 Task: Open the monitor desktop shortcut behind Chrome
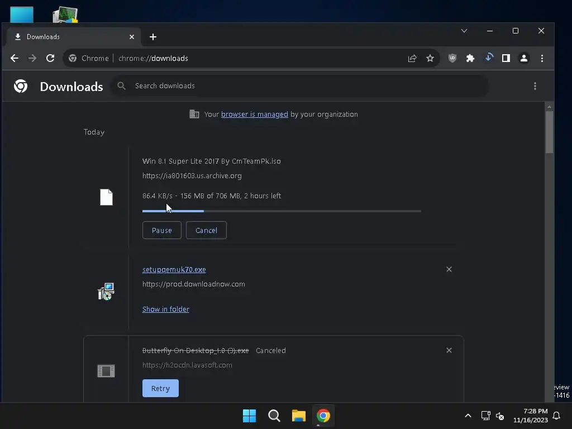point(65,15)
